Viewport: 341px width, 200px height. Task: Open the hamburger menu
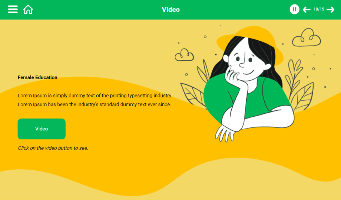point(13,9)
